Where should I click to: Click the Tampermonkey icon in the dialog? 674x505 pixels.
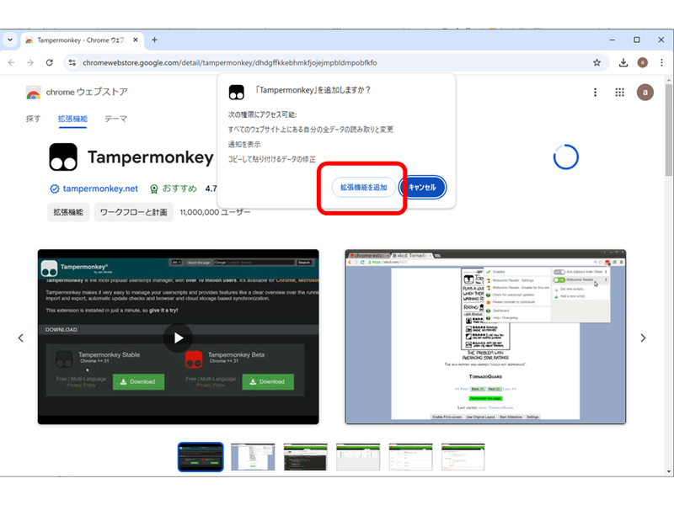click(237, 92)
